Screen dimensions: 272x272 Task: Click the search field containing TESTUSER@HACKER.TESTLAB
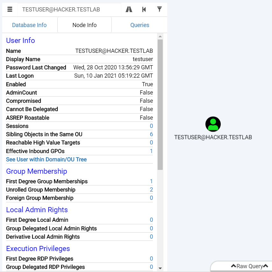pyautogui.click(x=68, y=10)
